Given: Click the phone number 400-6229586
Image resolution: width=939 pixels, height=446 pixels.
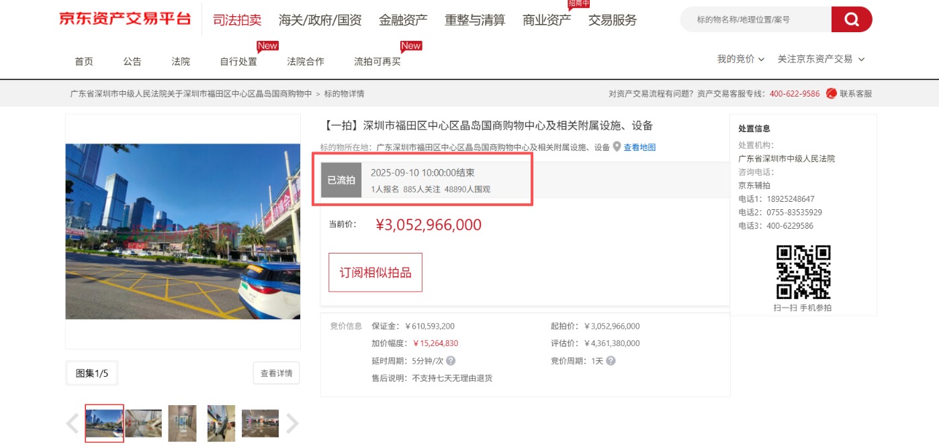Looking at the screenshot, I should click(x=791, y=226).
